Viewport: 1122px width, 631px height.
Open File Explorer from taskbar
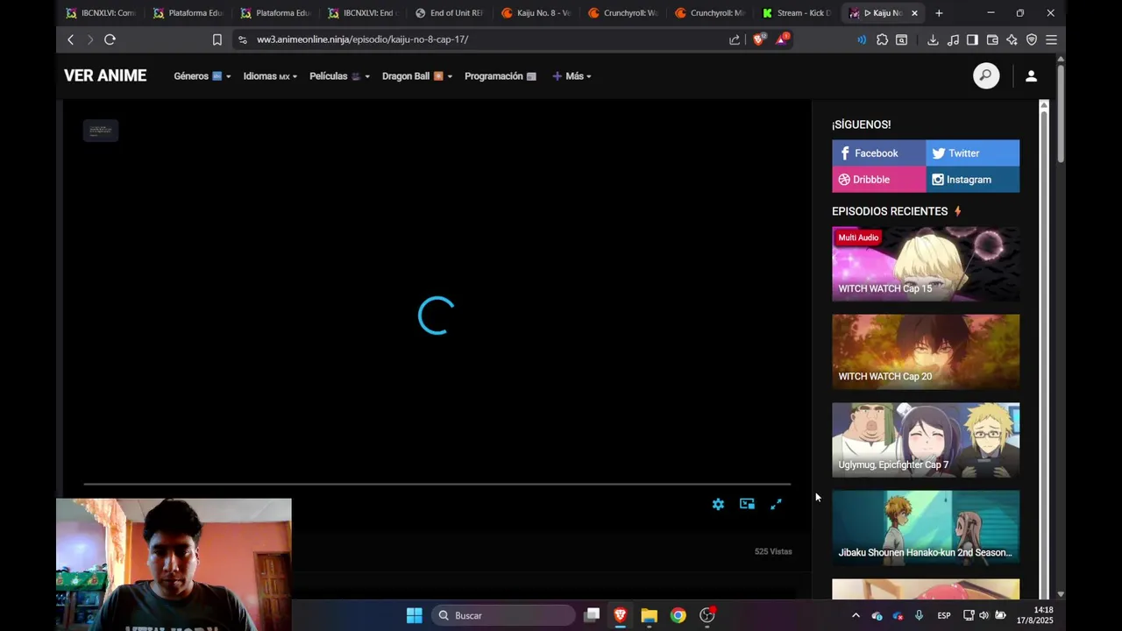[649, 615]
